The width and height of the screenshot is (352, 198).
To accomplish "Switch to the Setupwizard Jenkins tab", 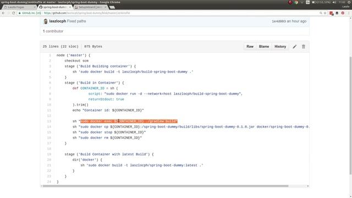I will (90, 7).
